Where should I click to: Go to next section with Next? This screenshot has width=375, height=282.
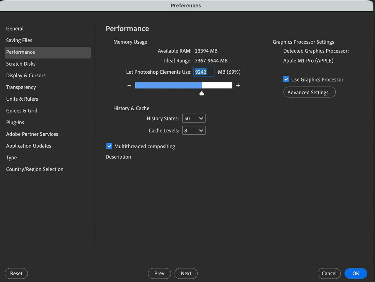click(x=186, y=273)
